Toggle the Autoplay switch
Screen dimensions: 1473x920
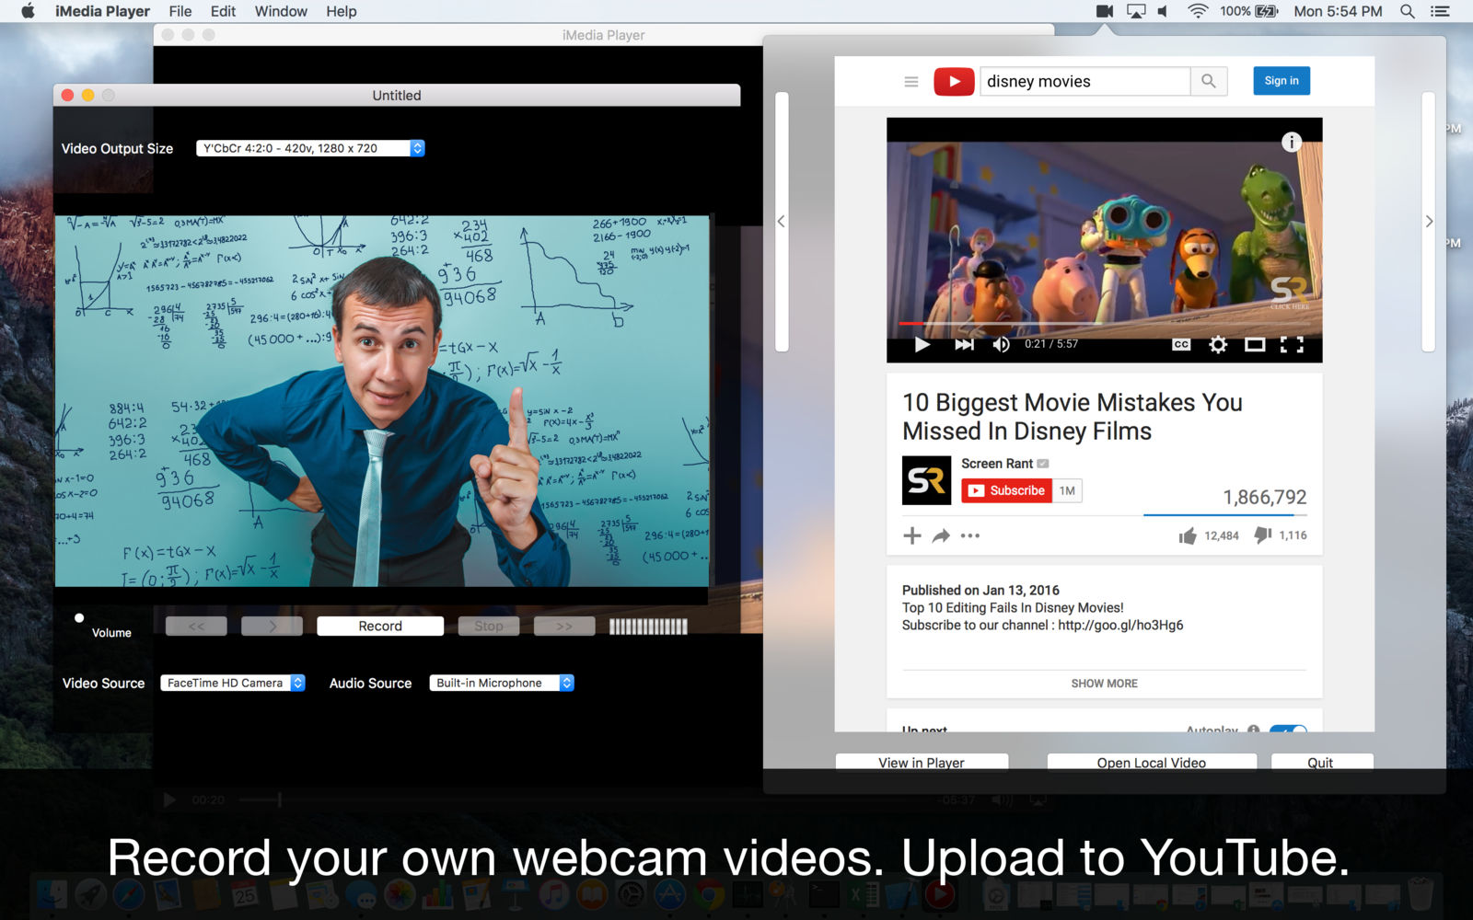(1288, 730)
